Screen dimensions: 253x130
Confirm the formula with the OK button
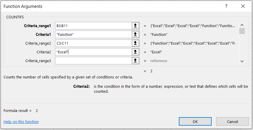[x=195, y=122]
